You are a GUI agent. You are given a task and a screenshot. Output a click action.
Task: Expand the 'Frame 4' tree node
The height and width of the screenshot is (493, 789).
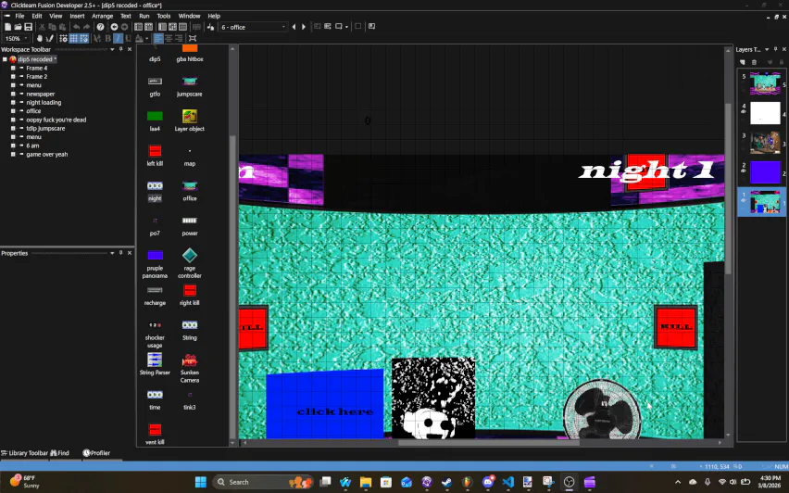[13, 68]
